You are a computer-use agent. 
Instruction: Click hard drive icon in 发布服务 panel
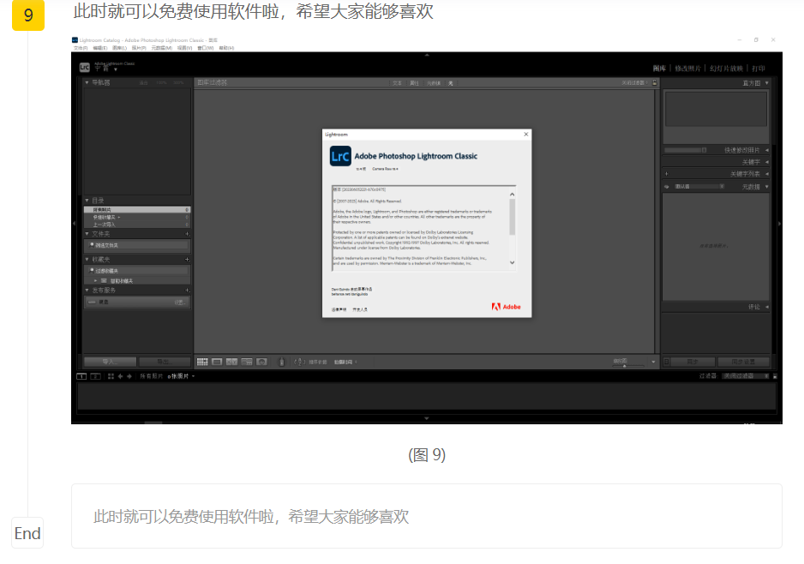click(92, 302)
